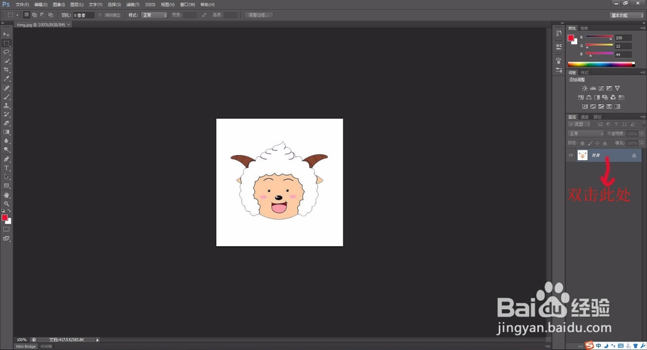Image resolution: width=647 pixels, height=350 pixels.
Task: Select the Rectangular Marquee tool in toolbox
Action: click(6, 43)
